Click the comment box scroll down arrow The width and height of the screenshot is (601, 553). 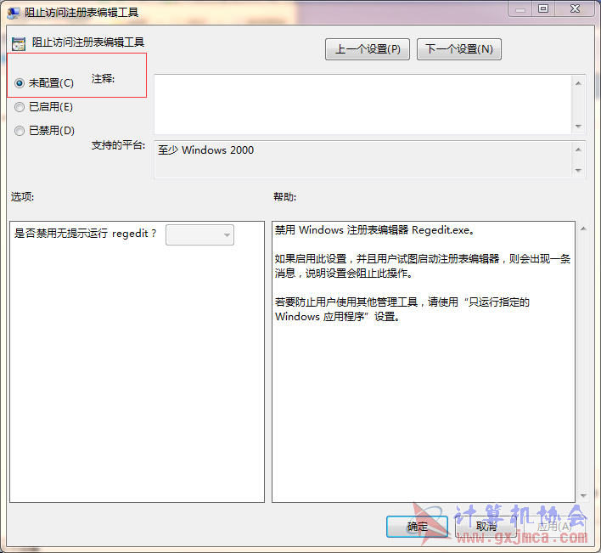(579, 126)
